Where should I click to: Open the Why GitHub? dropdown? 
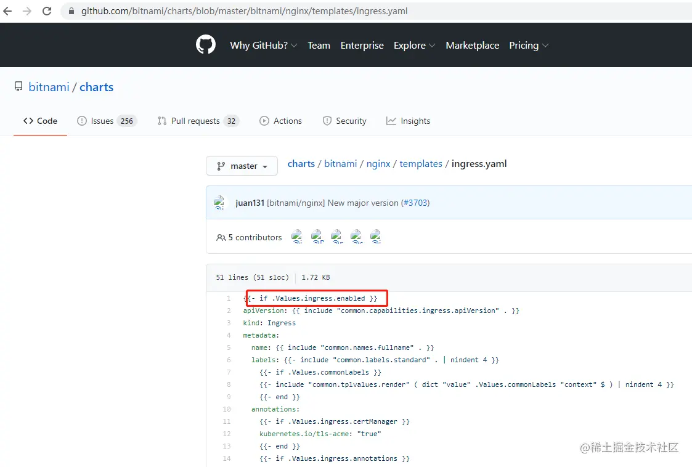[264, 46]
